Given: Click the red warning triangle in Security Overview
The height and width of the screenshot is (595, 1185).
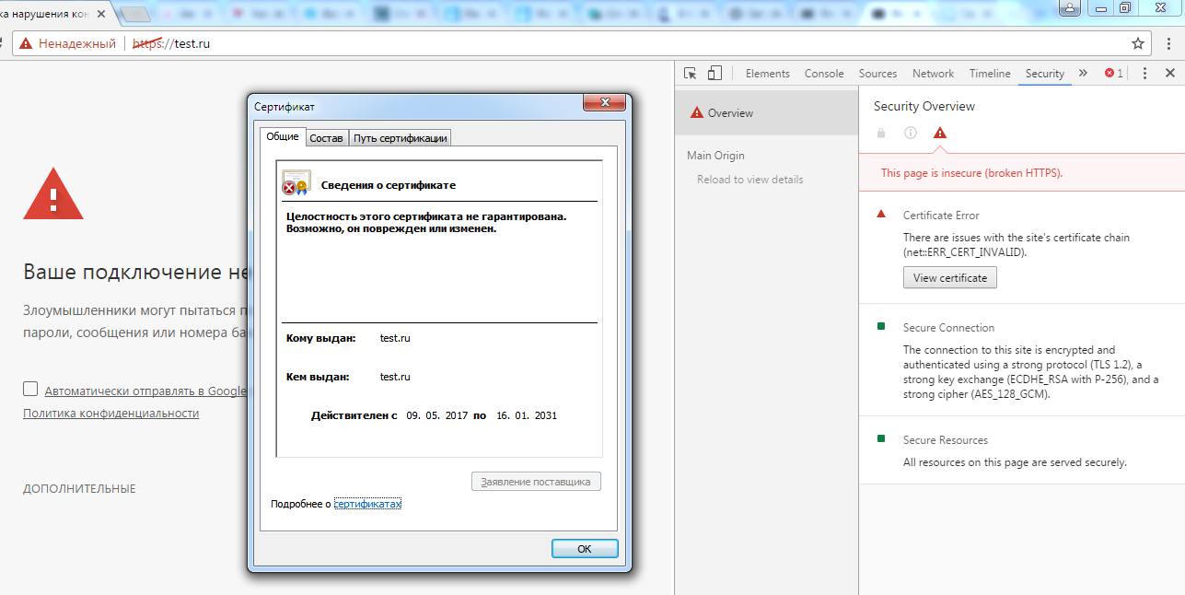Looking at the screenshot, I should (939, 133).
